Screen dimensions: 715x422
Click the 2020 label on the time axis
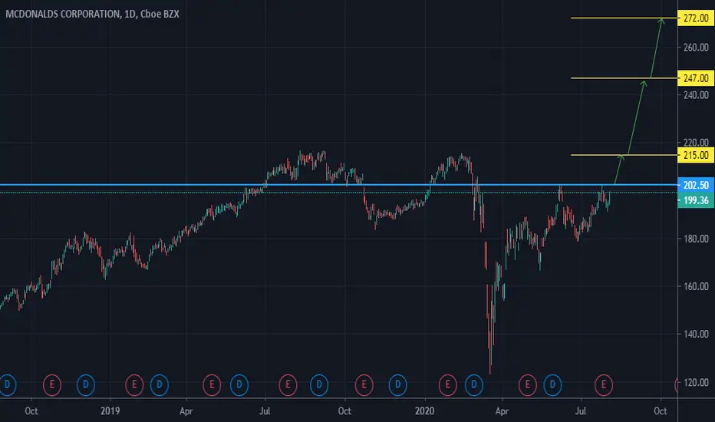click(x=424, y=411)
